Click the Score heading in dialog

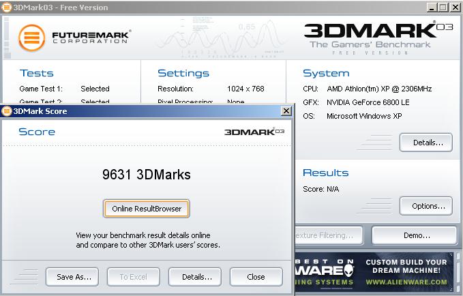click(x=37, y=132)
